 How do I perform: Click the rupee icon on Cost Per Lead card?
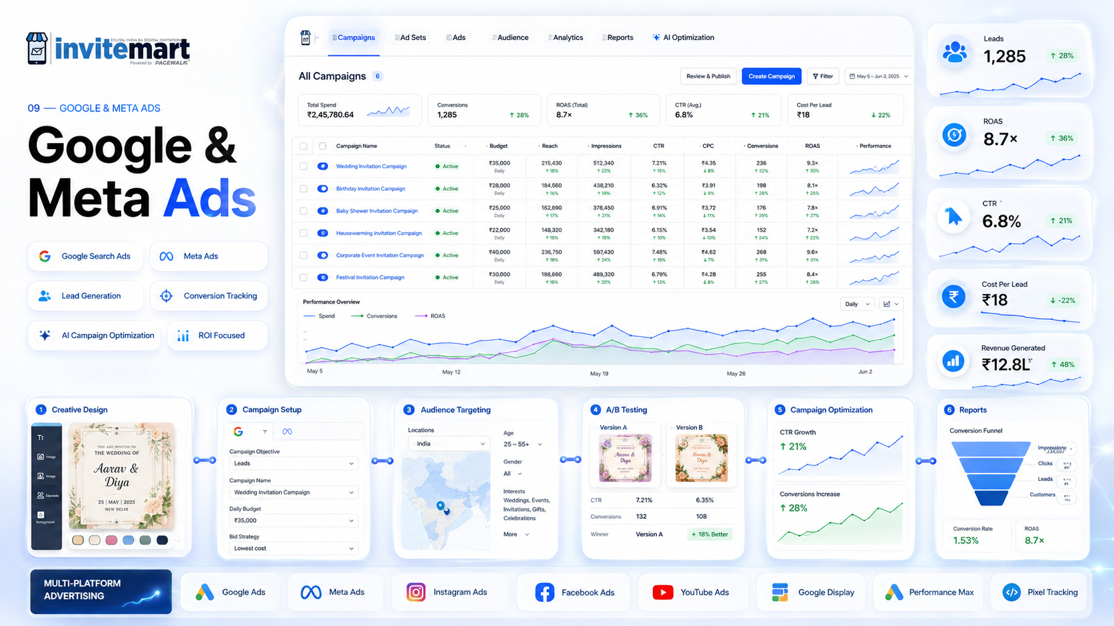(953, 297)
